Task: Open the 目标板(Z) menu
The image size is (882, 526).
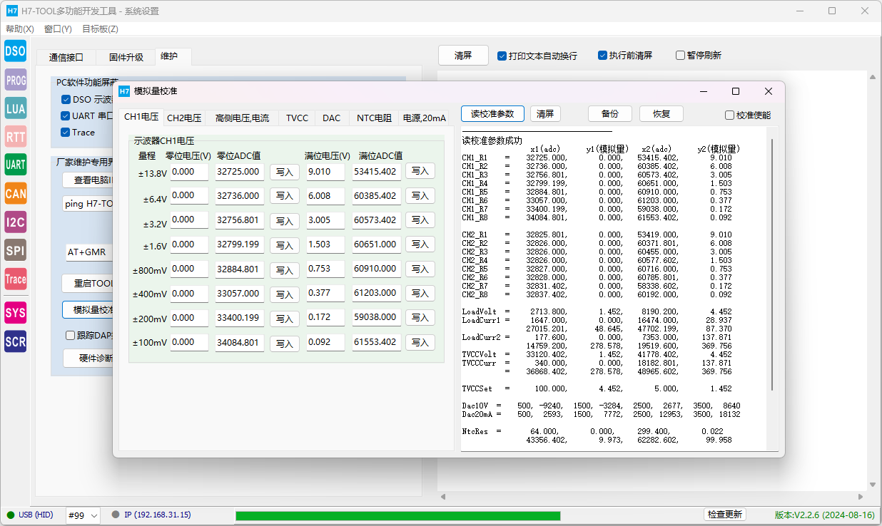Action: (100, 29)
